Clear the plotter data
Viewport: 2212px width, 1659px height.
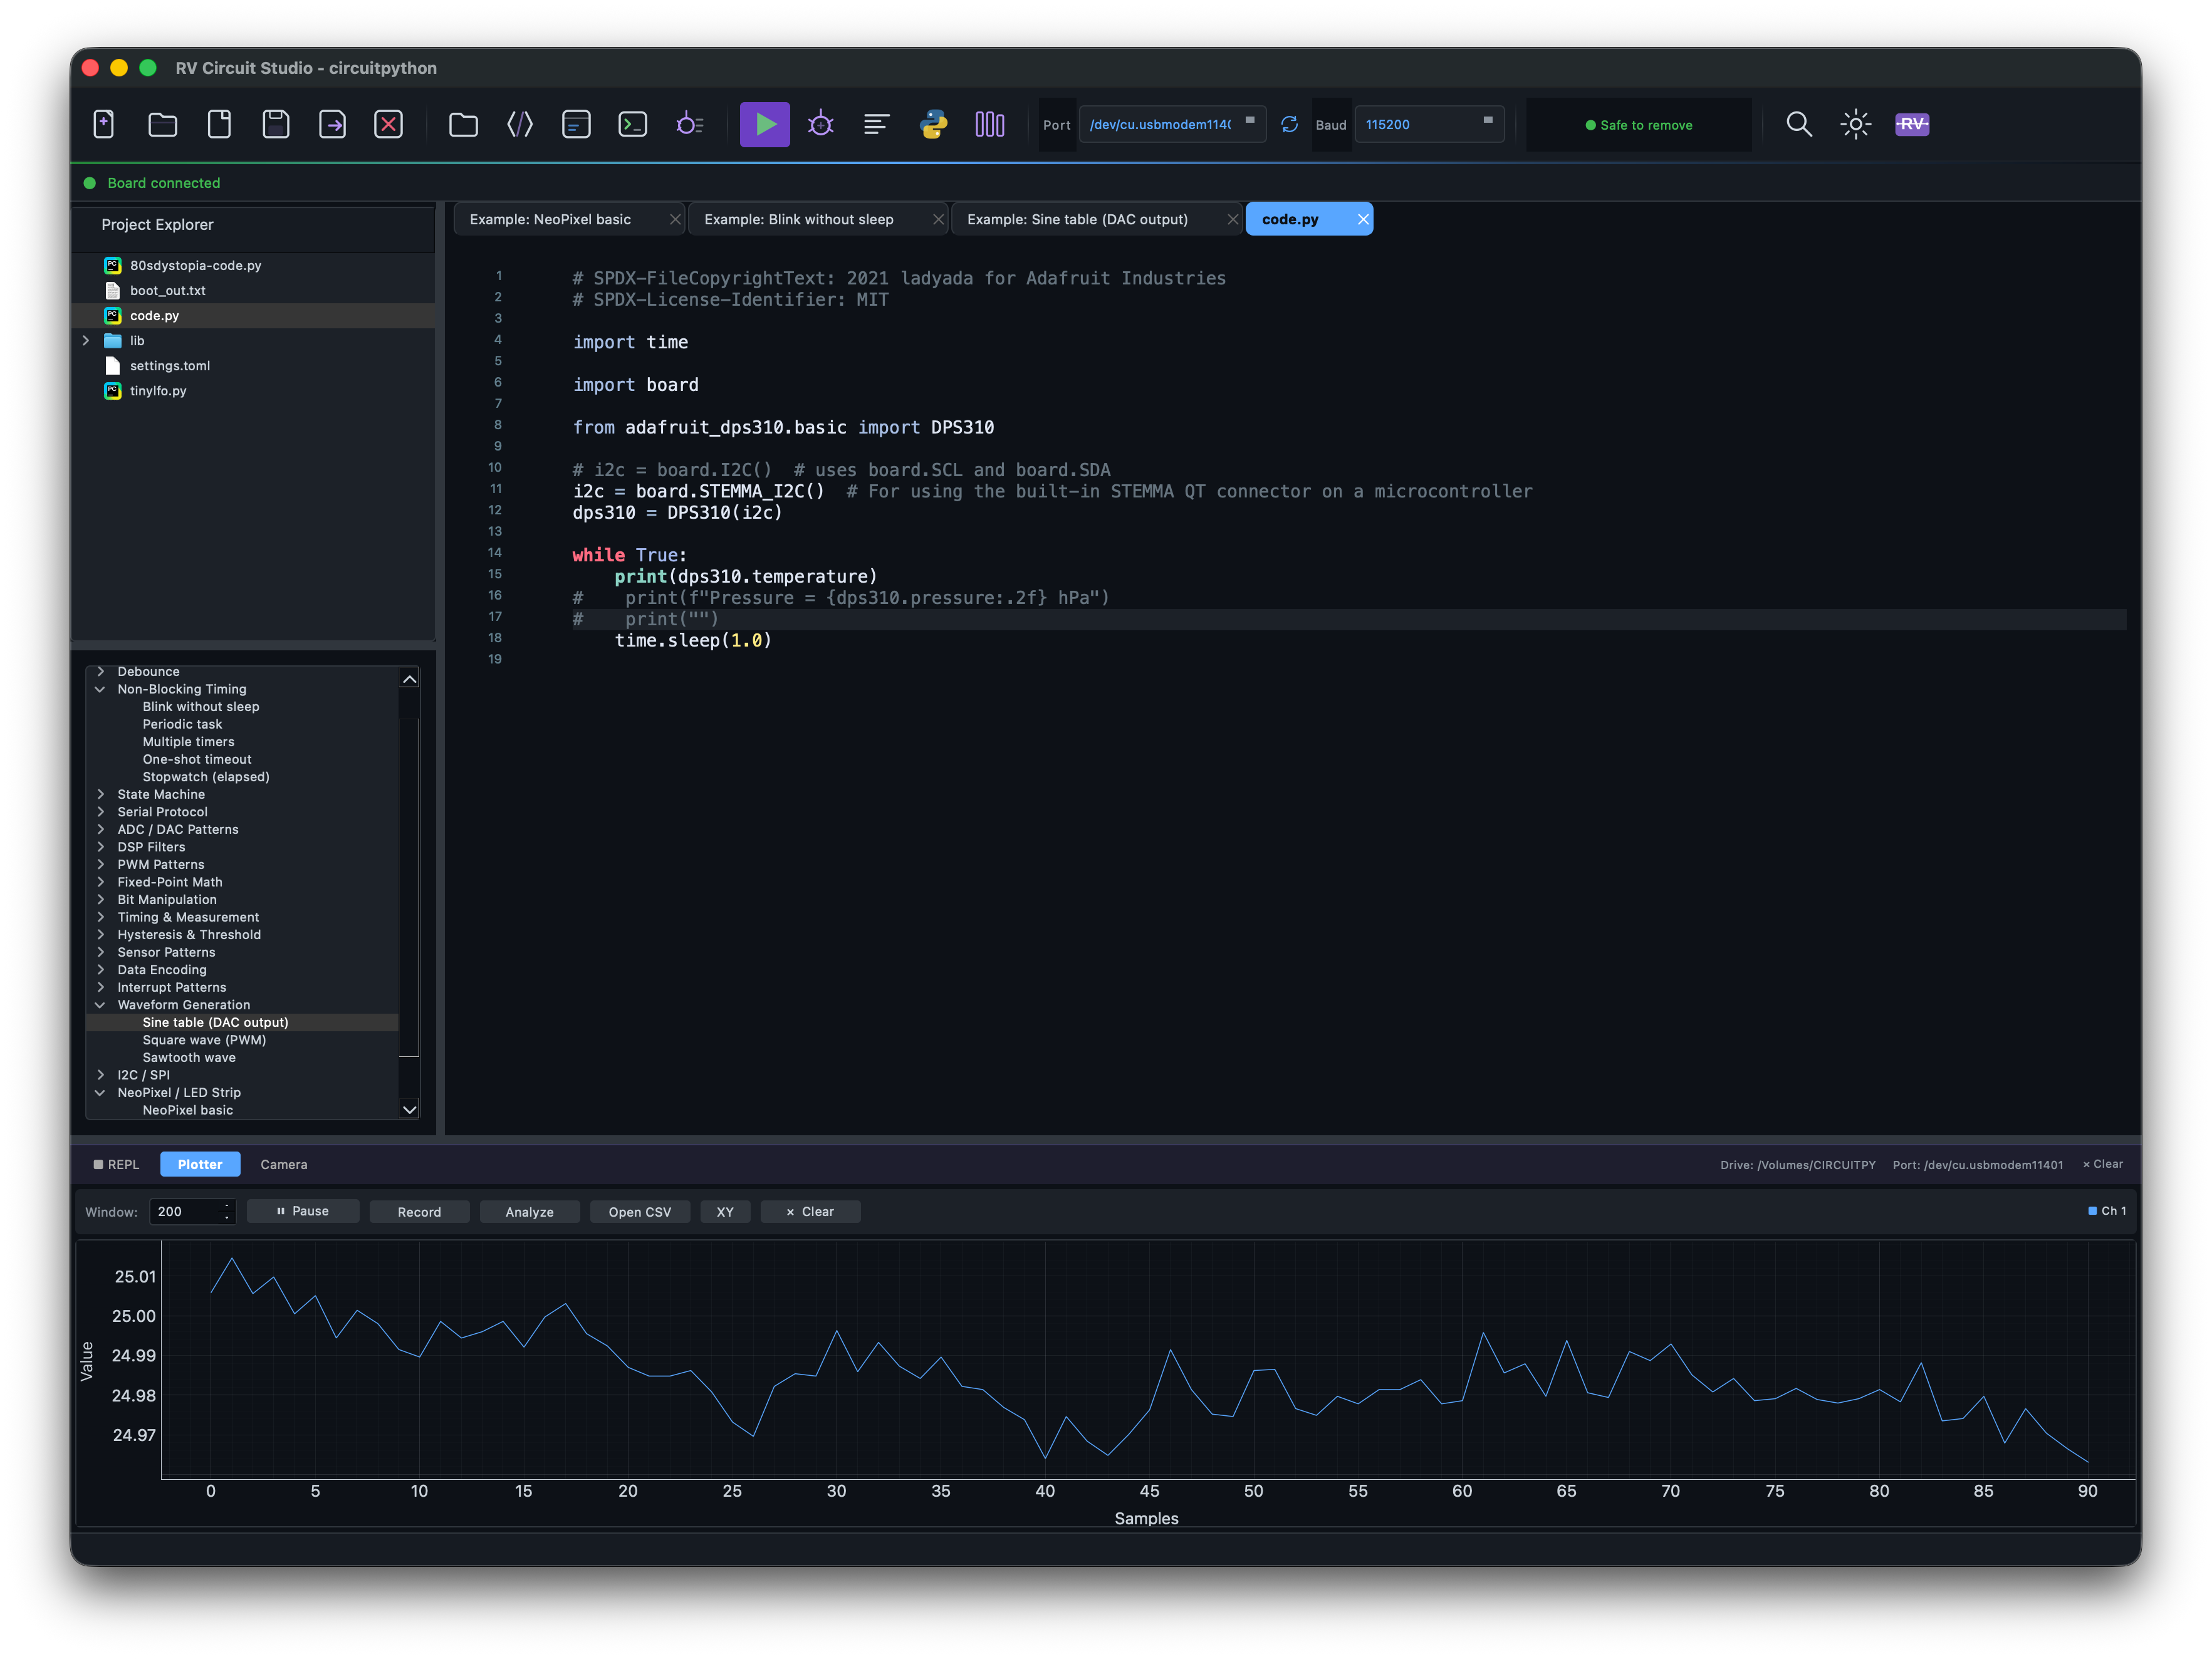coord(811,1212)
